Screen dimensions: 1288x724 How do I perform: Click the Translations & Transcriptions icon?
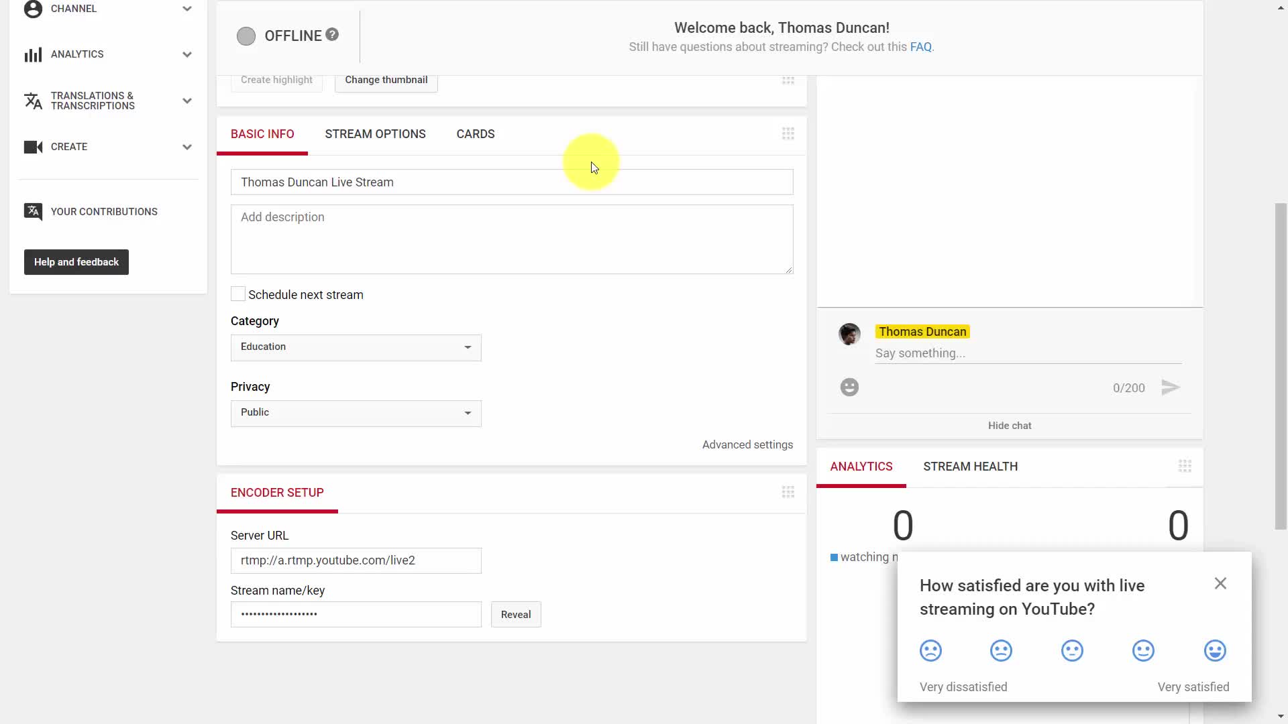pos(33,101)
